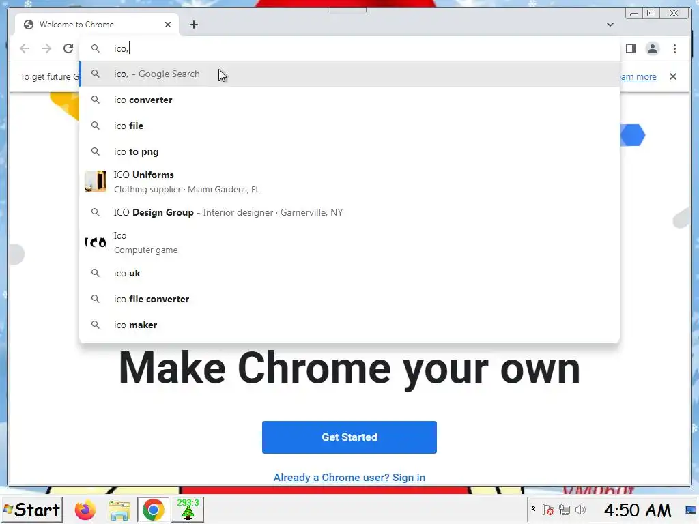The width and height of the screenshot is (699, 524).
Task: Click the Action Center flag tray icon
Action: coord(548,510)
